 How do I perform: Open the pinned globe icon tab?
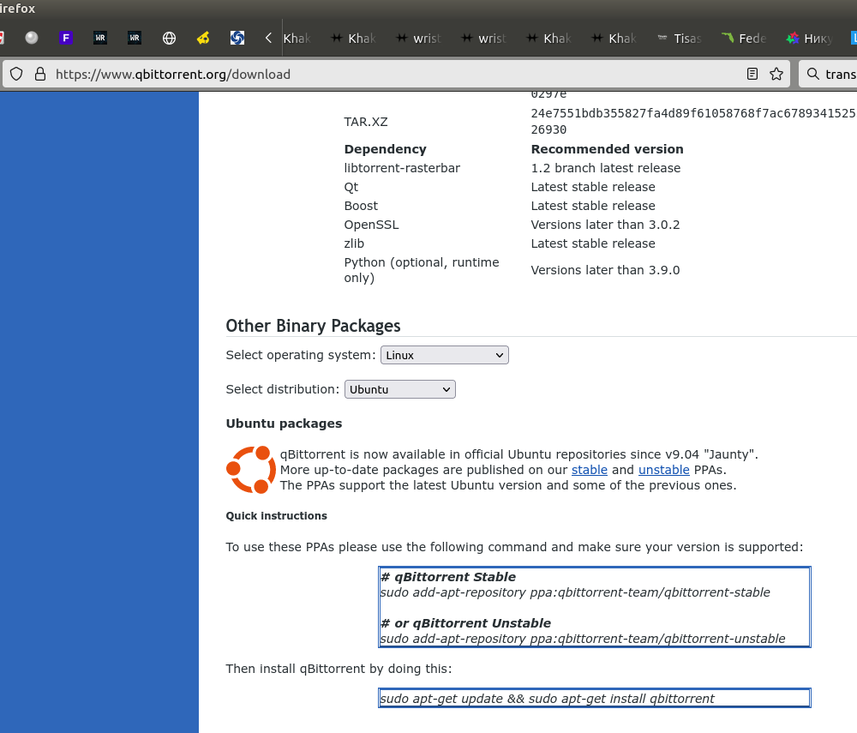[169, 38]
